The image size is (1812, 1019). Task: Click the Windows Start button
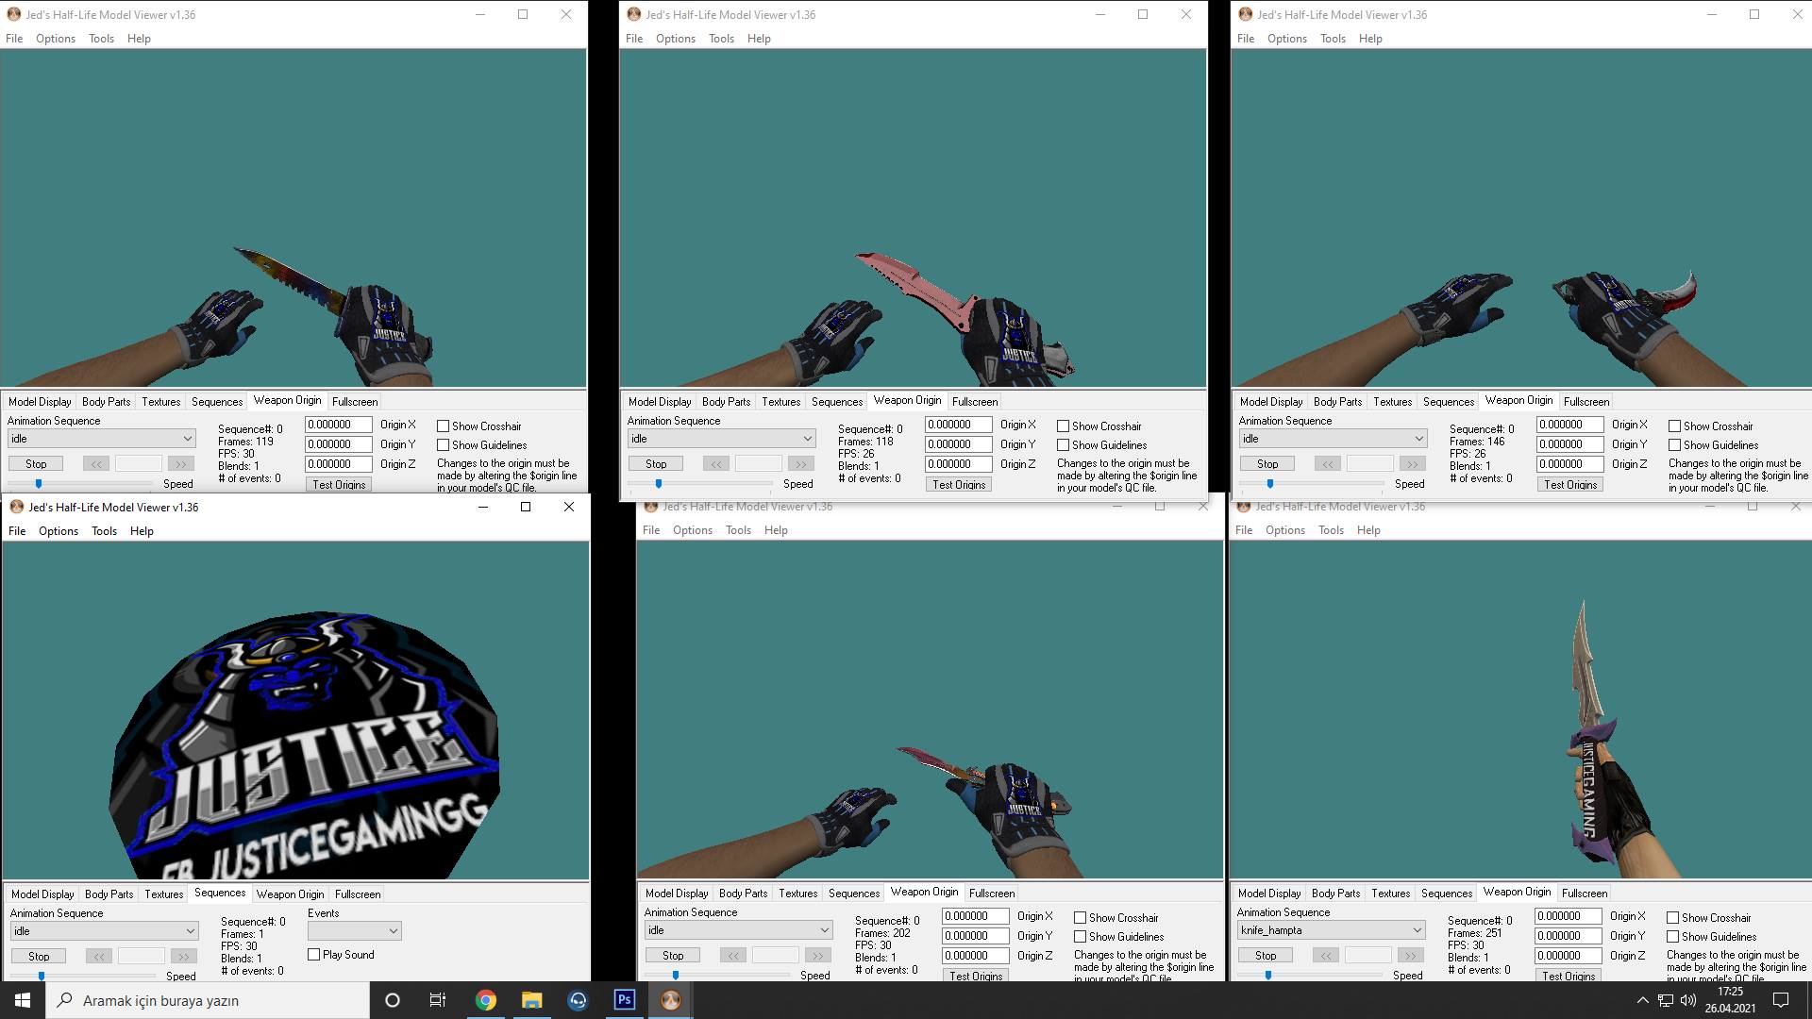pos(23,1000)
